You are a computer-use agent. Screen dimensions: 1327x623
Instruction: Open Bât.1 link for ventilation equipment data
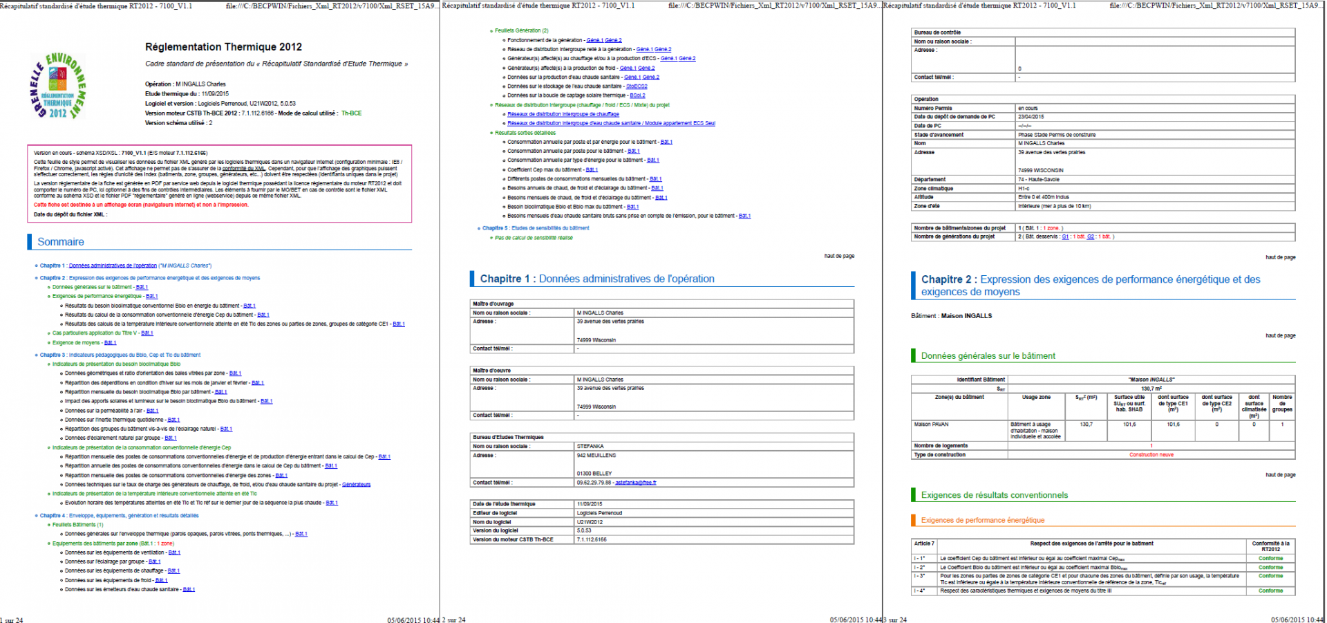click(x=174, y=552)
